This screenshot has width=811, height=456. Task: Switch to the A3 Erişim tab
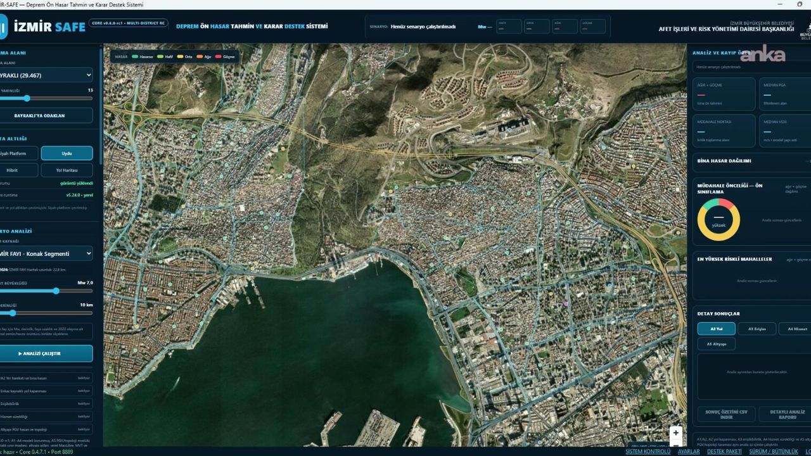pyautogui.click(x=757, y=329)
